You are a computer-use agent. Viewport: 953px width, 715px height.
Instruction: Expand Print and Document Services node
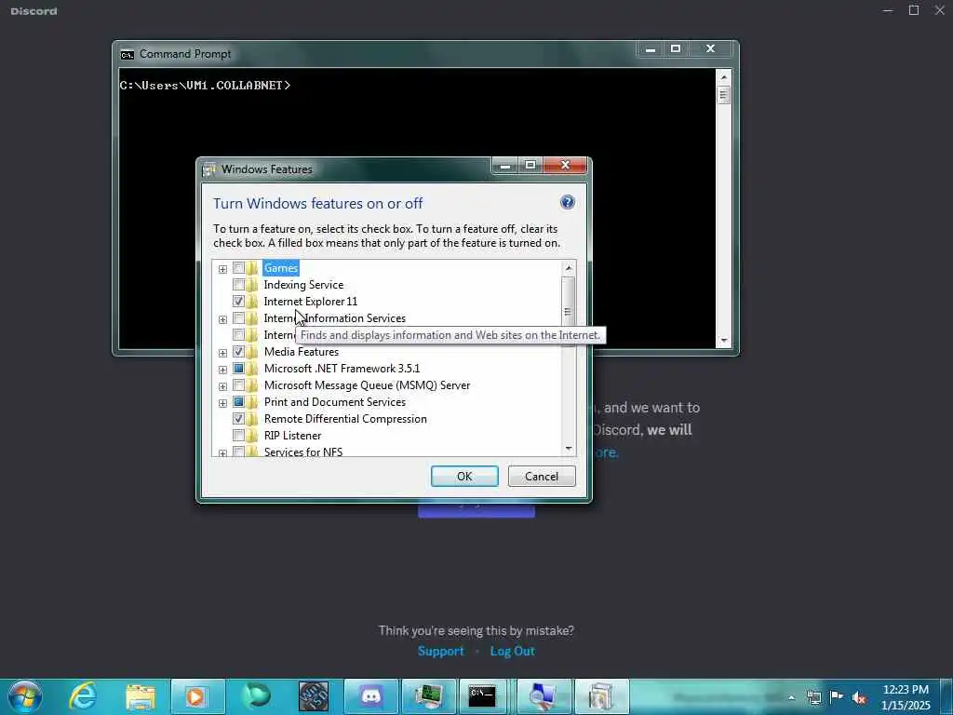point(222,403)
